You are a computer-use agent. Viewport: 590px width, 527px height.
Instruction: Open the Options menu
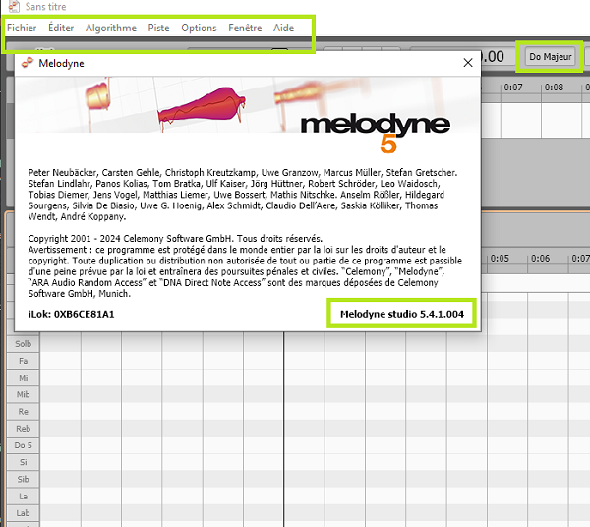coord(199,28)
